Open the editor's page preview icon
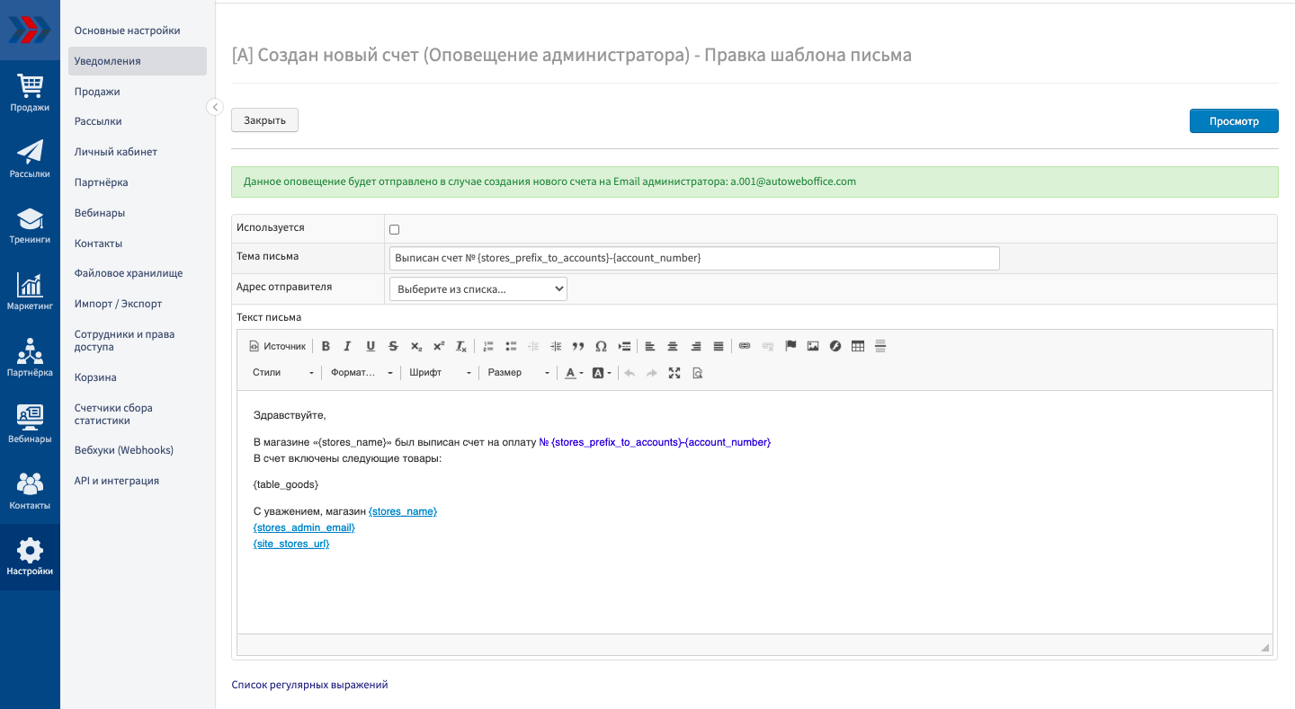The image size is (1295, 709). 697,373
